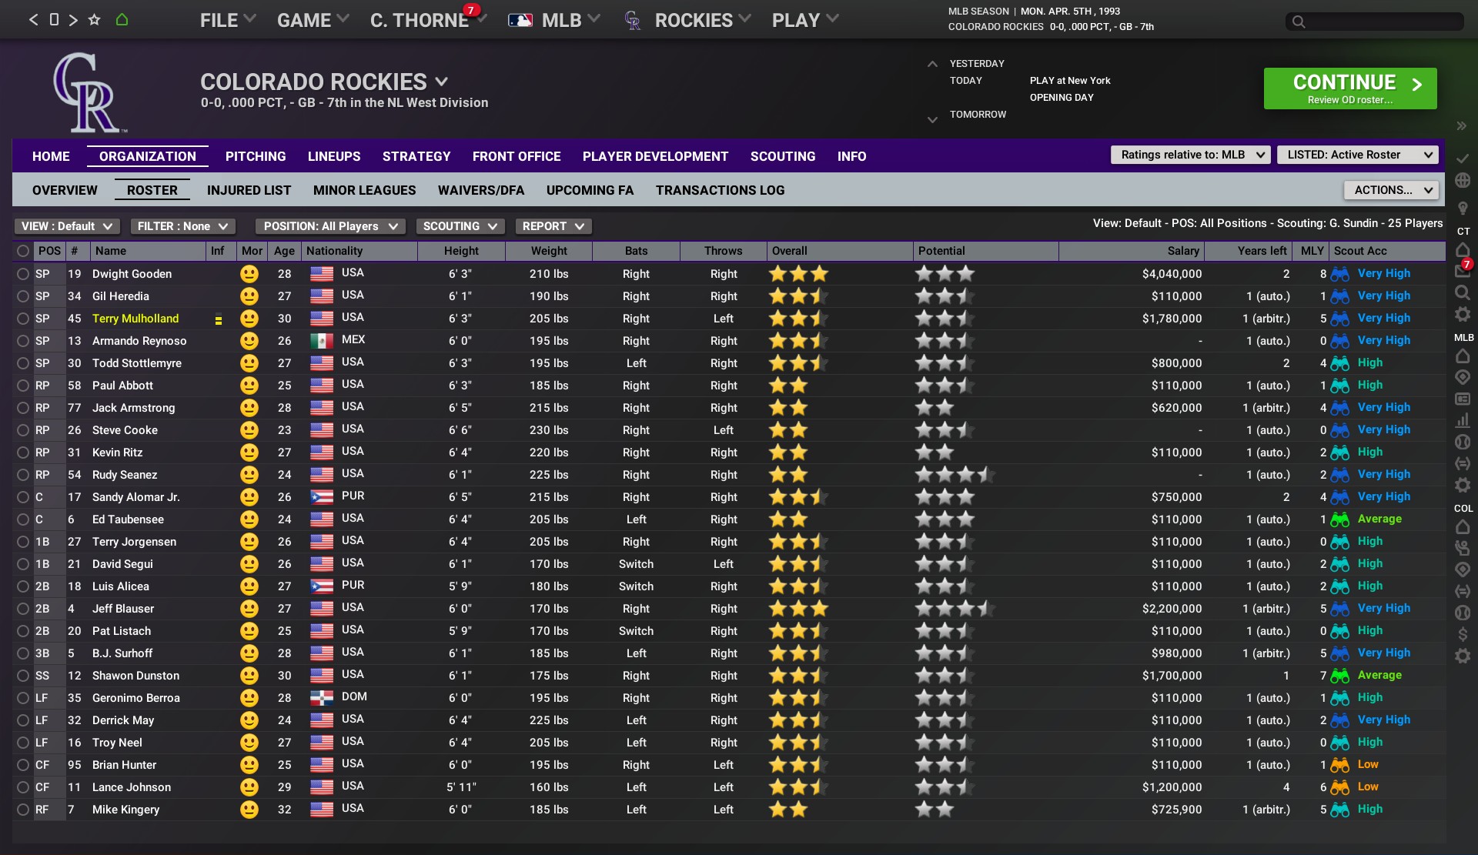The height and width of the screenshot is (855, 1478).
Task: Open LISTED: Active Roster dropdown
Action: [1357, 155]
